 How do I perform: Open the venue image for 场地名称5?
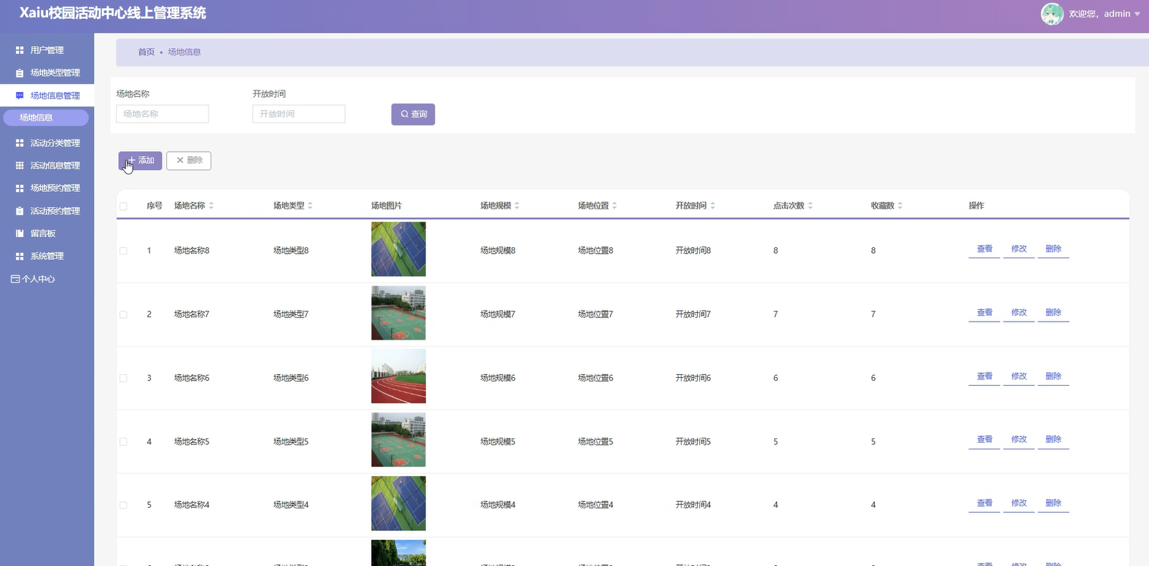(x=398, y=440)
